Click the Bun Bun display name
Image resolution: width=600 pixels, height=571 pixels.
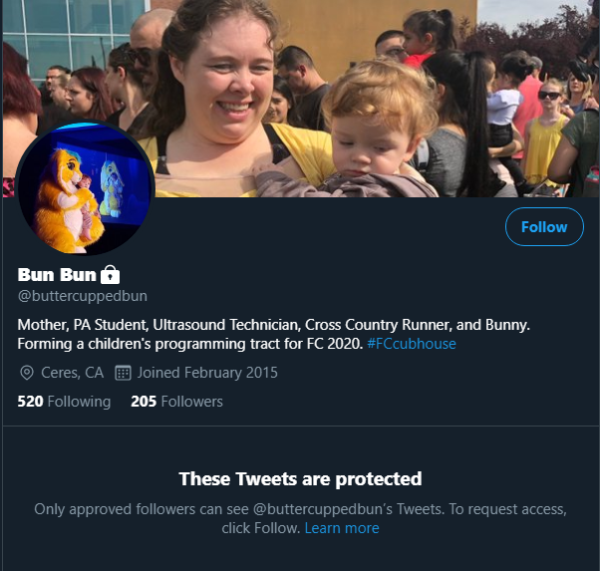57,274
